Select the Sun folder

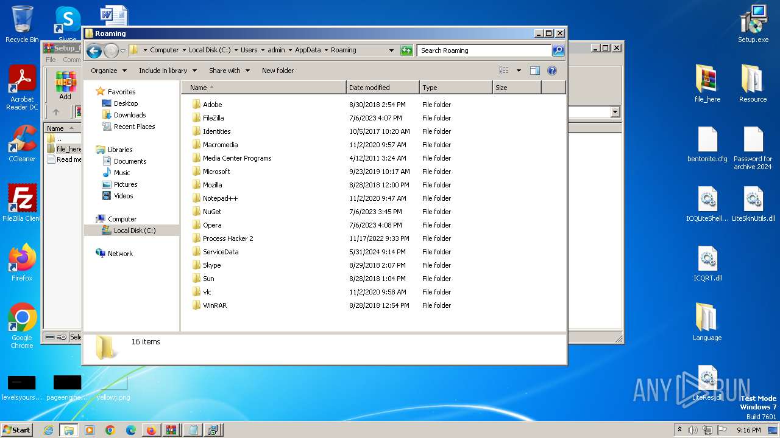[x=208, y=279]
